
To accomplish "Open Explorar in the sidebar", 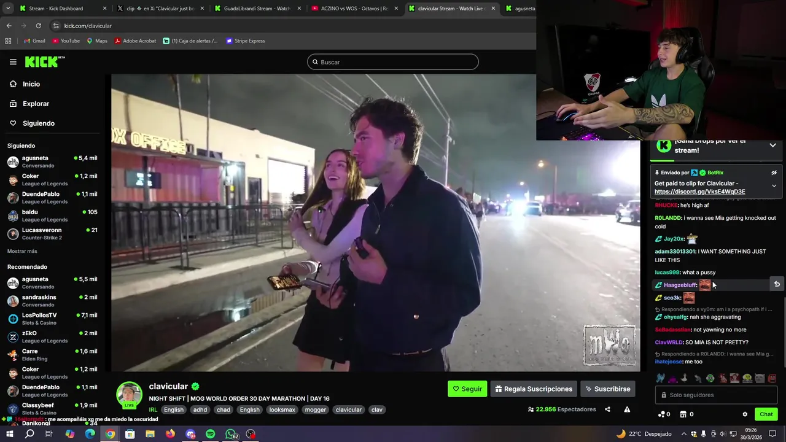I will point(36,104).
